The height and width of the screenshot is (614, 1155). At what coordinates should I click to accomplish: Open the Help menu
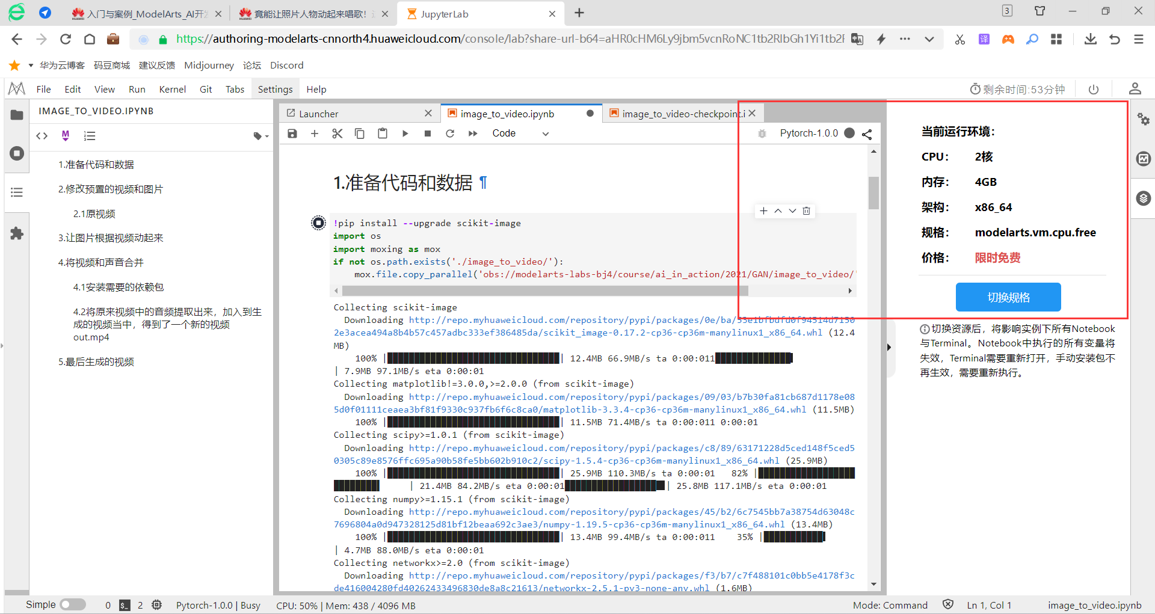316,89
